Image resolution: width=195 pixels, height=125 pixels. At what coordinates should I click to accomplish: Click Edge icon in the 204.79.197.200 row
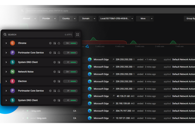tap(90, 111)
